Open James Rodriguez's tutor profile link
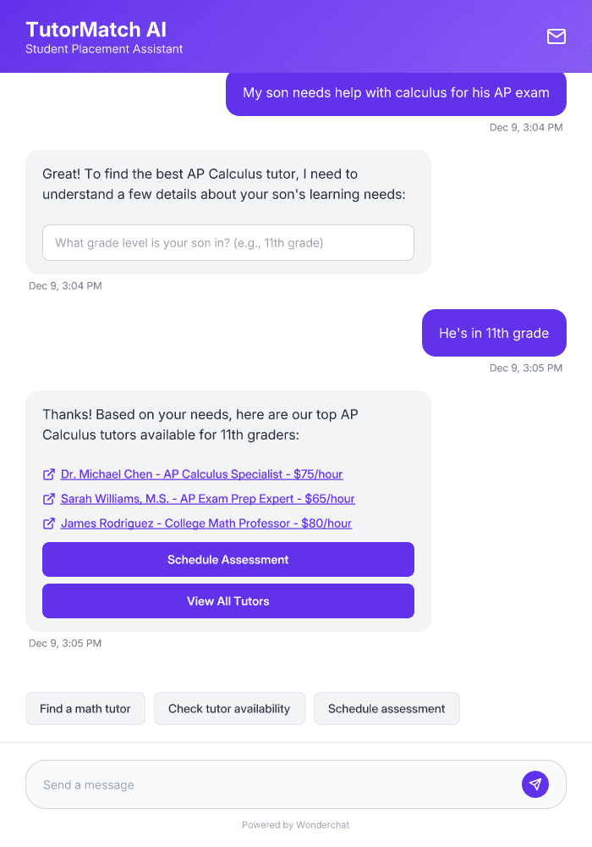This screenshot has width=592, height=847. click(208, 523)
